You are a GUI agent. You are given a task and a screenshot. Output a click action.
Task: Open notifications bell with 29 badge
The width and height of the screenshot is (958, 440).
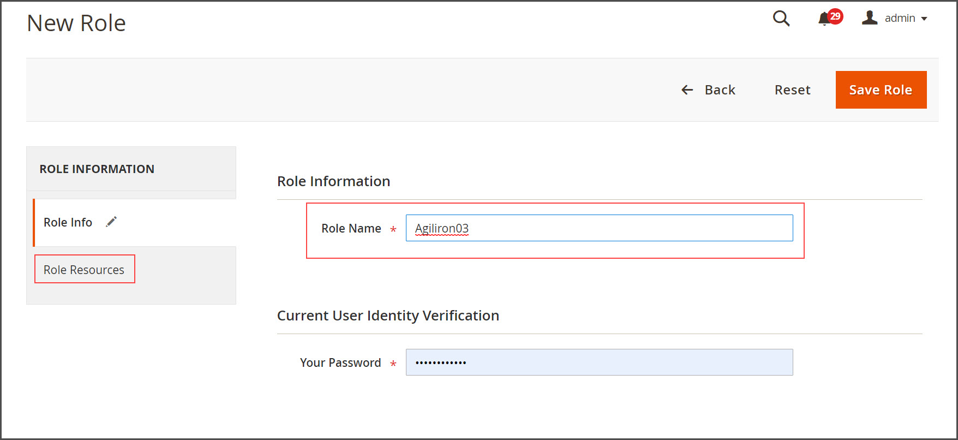pyautogui.click(x=830, y=17)
